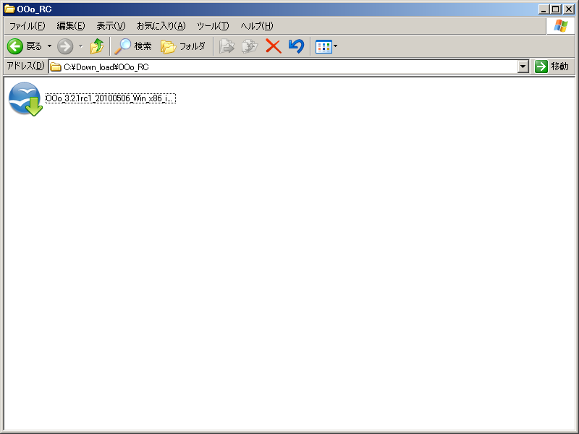Click the Move To folder icon
Screen dimensions: 579x434
pos(227,46)
